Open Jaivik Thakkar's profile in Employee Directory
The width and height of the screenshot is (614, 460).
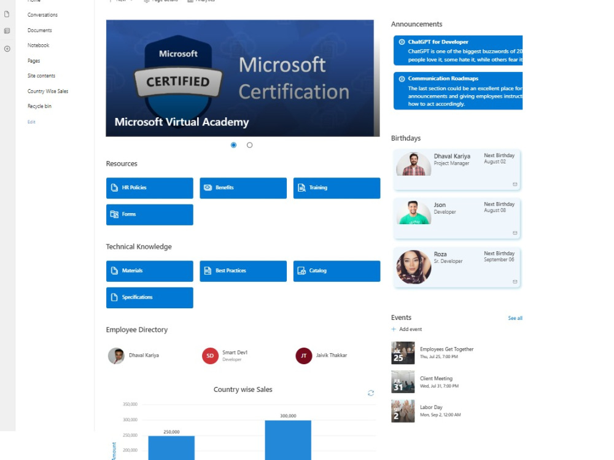(332, 356)
